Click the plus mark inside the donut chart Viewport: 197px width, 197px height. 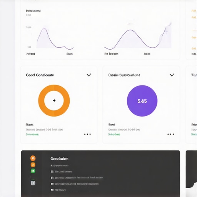(x=54, y=100)
